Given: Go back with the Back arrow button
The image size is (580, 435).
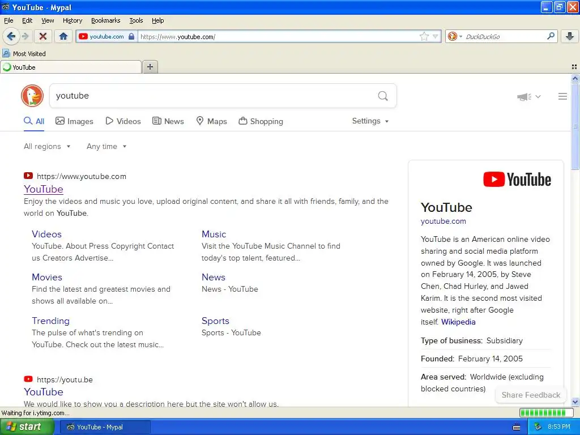Looking at the screenshot, I should click(11, 36).
